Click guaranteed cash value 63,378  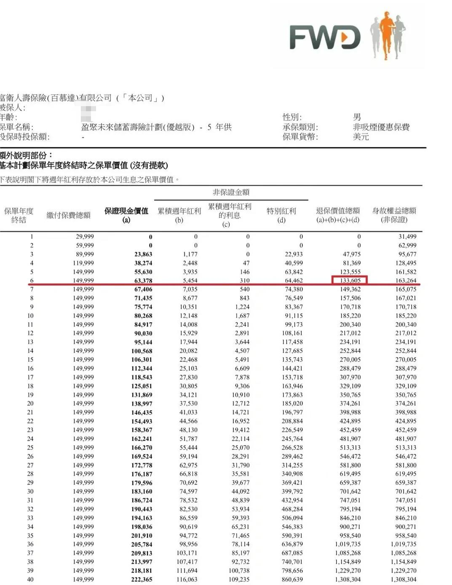pyautogui.click(x=143, y=281)
